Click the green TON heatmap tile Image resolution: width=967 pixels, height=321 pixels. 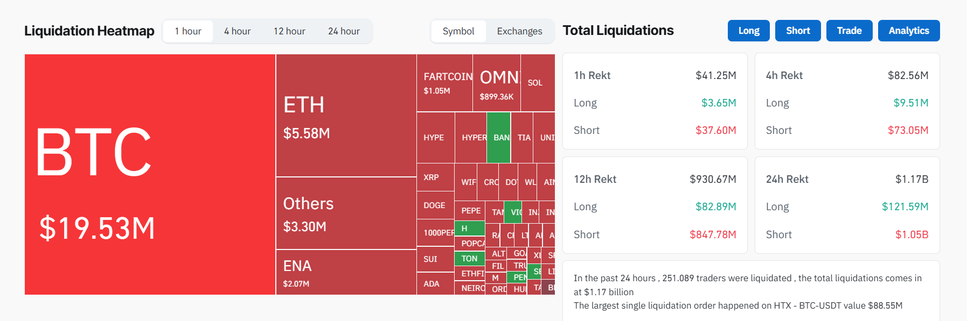tap(469, 259)
